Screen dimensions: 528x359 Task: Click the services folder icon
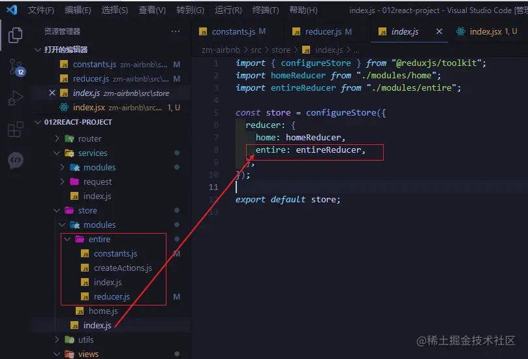pyautogui.click(x=70, y=153)
